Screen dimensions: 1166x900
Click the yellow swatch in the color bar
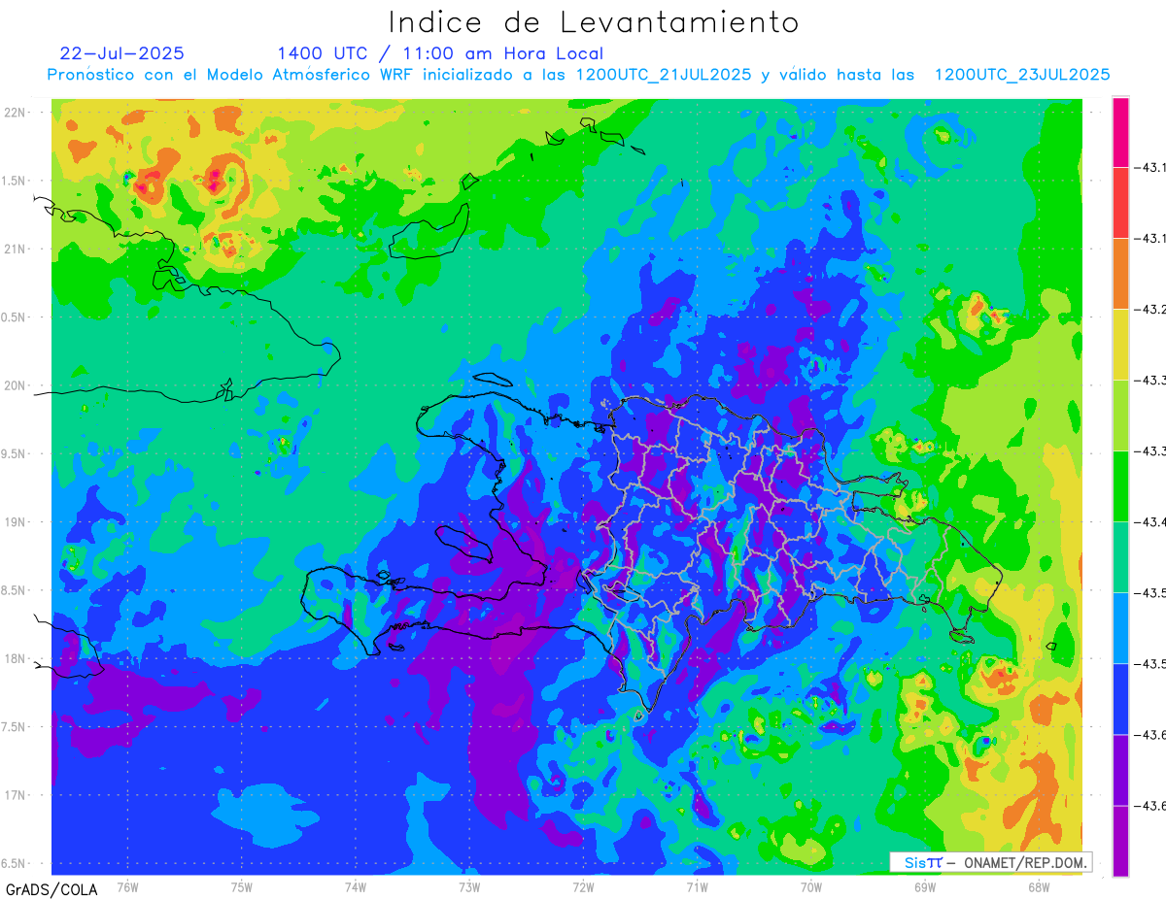coord(1120,345)
